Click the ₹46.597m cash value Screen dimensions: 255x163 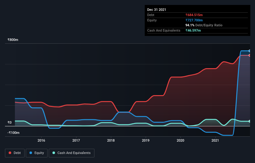pos(193,30)
